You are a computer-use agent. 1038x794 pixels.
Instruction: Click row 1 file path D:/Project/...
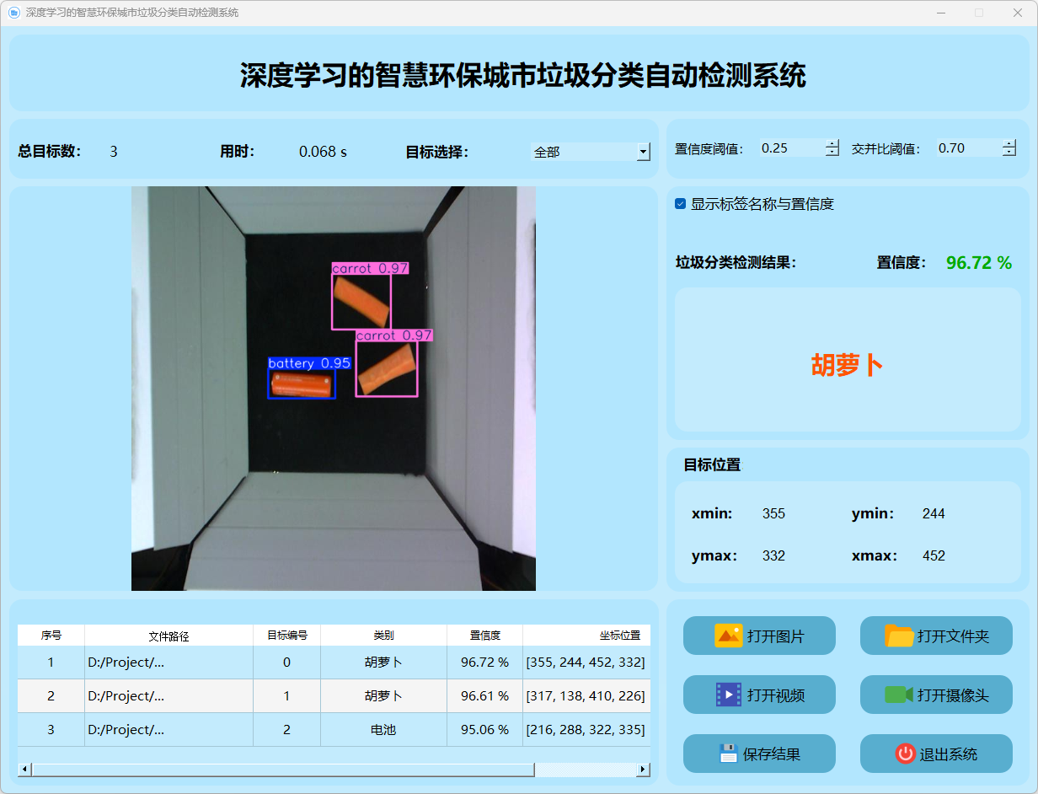(169, 663)
